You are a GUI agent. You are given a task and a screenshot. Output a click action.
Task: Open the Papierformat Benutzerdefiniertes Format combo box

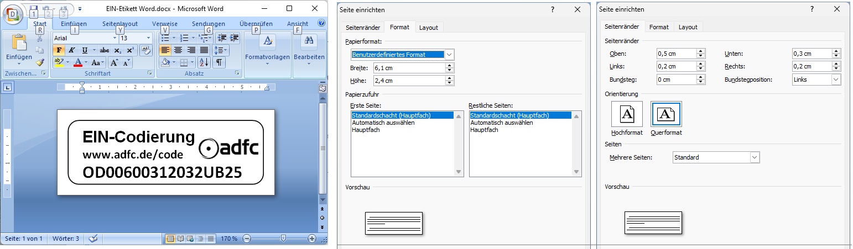pyautogui.click(x=402, y=54)
